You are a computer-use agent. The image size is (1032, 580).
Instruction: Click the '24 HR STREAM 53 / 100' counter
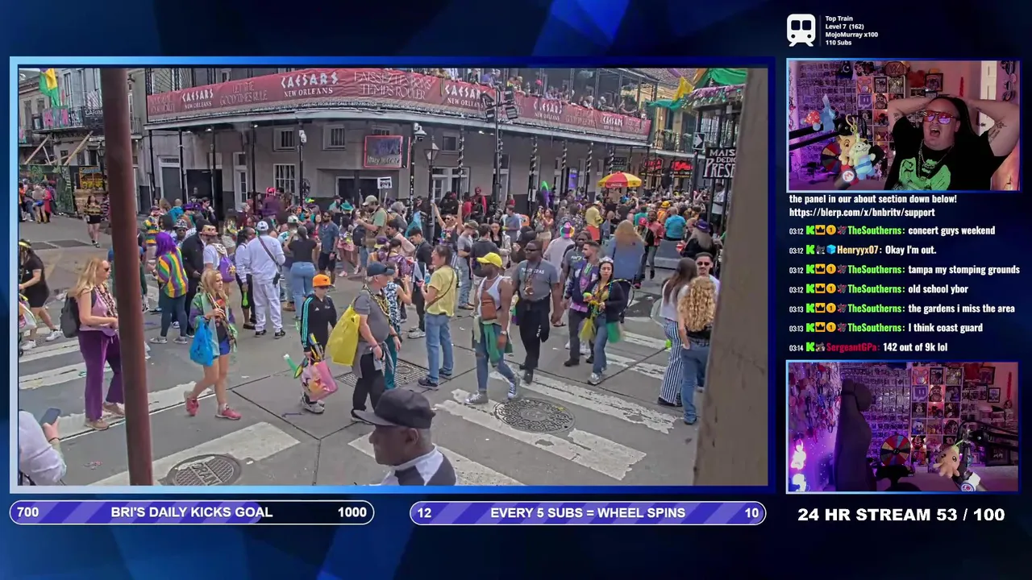901,515
